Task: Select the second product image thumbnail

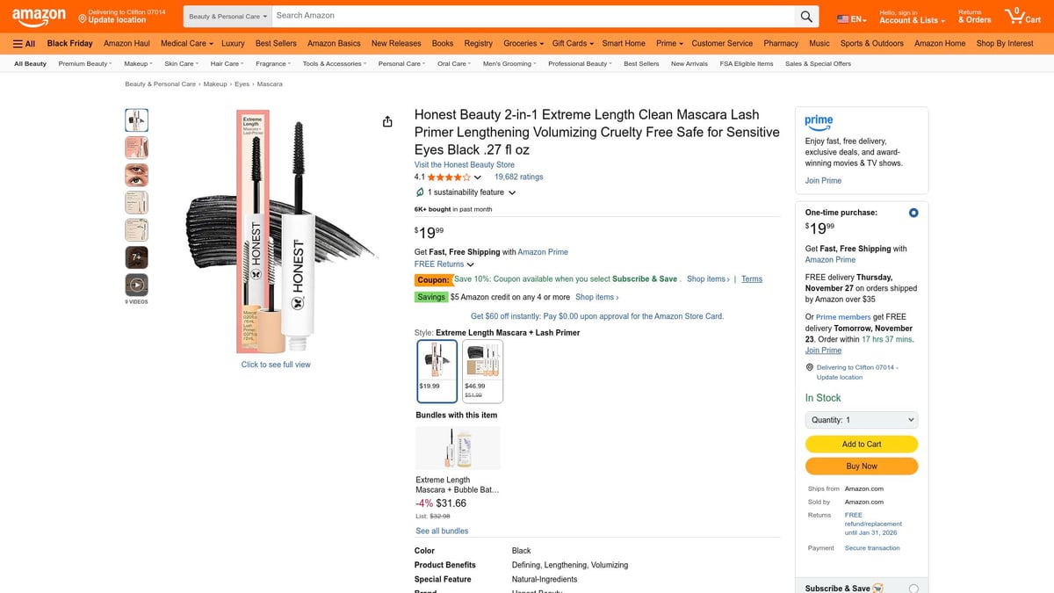Action: [136, 147]
